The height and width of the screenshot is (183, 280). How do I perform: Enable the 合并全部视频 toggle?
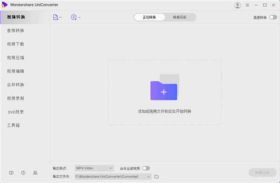146,168
